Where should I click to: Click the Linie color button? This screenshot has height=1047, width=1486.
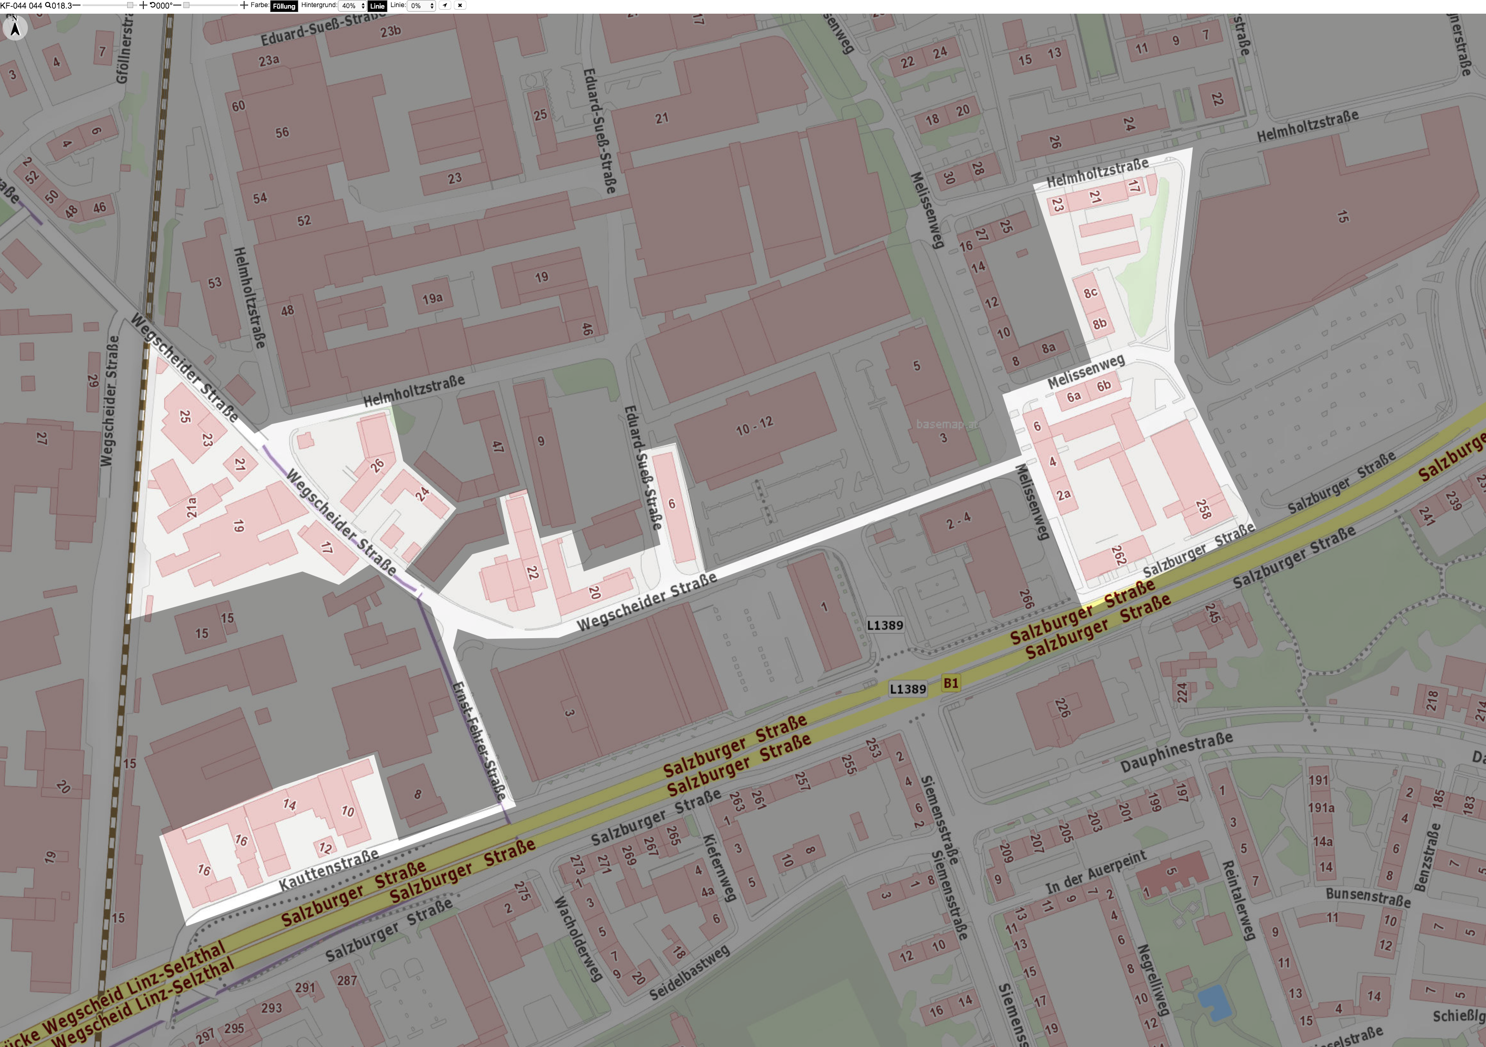tap(377, 6)
